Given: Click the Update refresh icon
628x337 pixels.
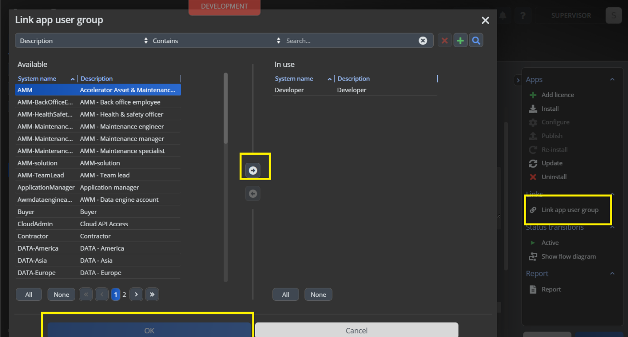Looking at the screenshot, I should 533,163.
